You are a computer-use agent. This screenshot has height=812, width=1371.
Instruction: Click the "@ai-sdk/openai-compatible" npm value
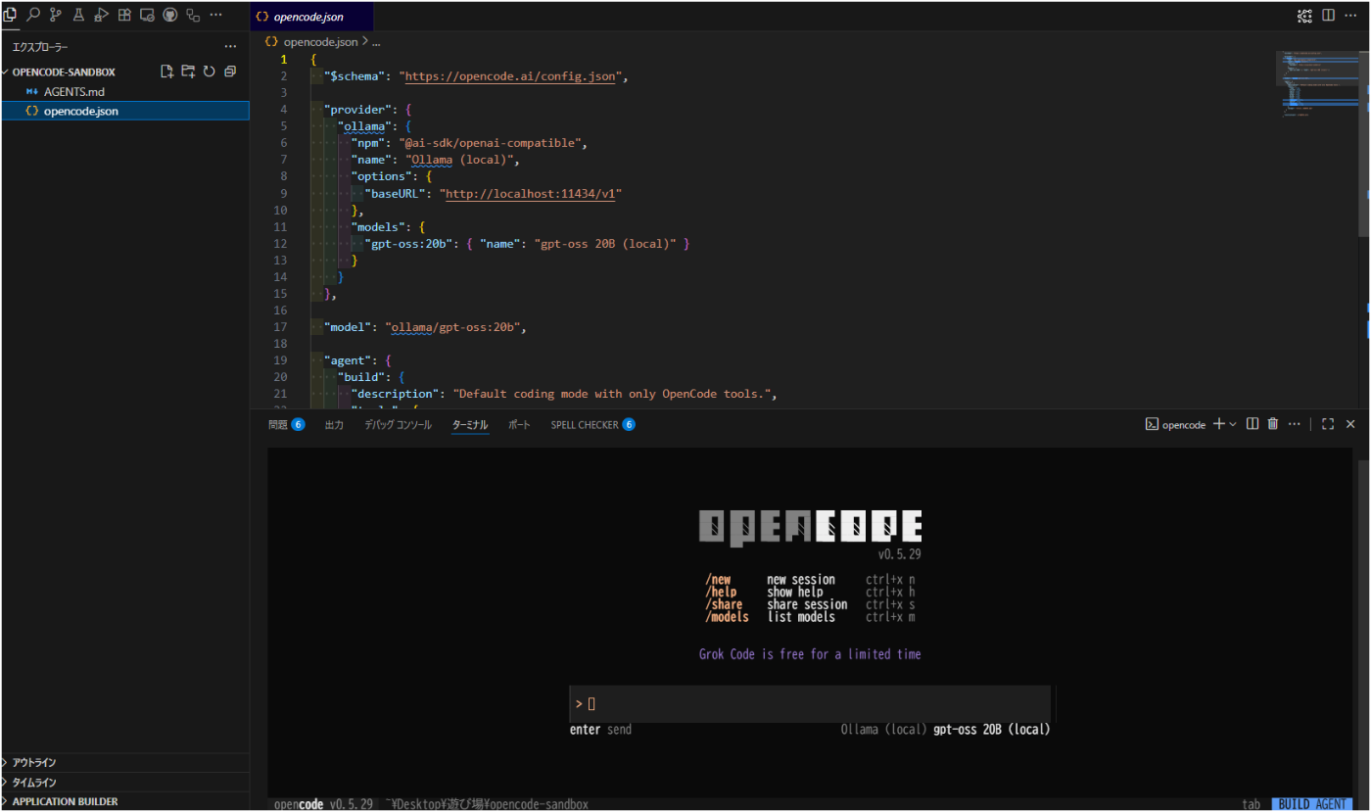[492, 143]
